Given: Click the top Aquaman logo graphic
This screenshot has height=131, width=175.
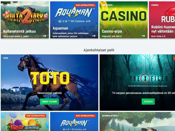Looking at the screenshot, I should [74, 12].
